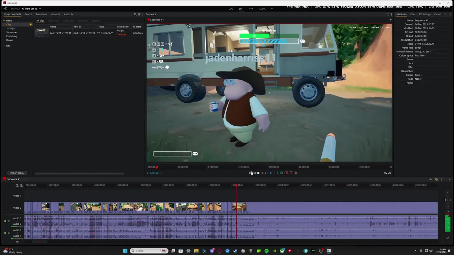Select the All audio tracks label
This screenshot has height=255, width=454.
(17, 242)
